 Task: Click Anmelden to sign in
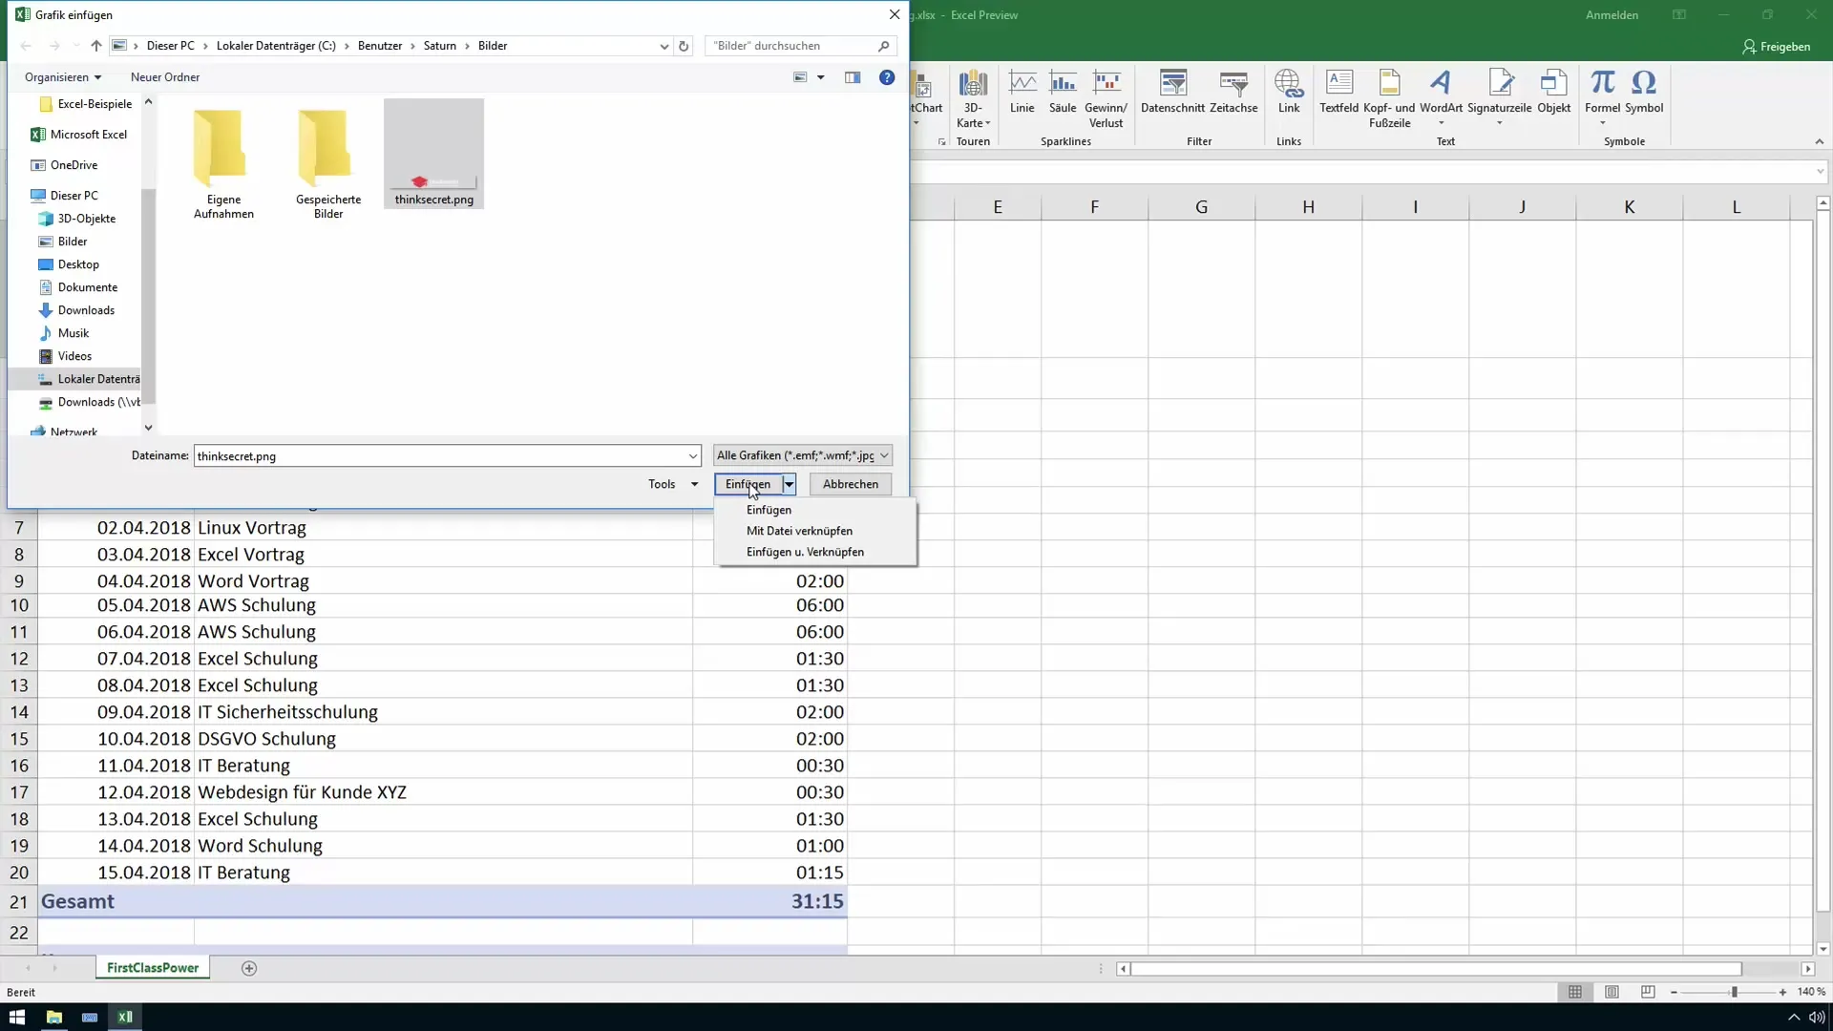point(1612,15)
